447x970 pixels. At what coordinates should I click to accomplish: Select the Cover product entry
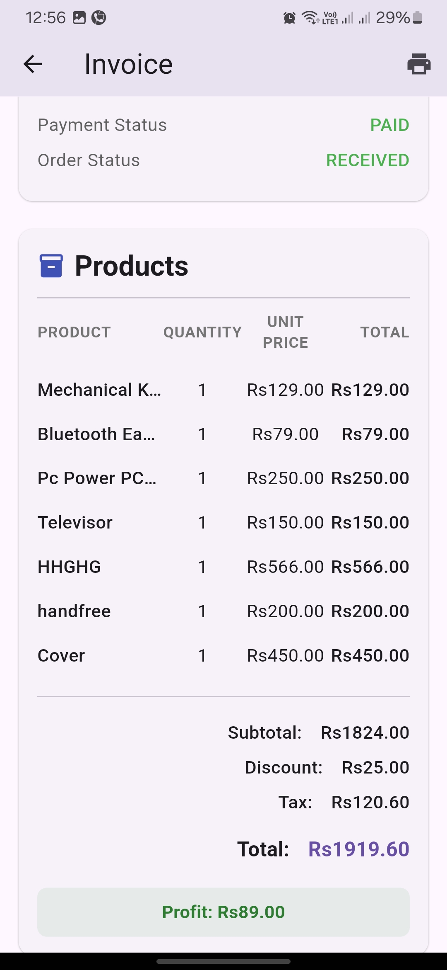[x=61, y=656]
